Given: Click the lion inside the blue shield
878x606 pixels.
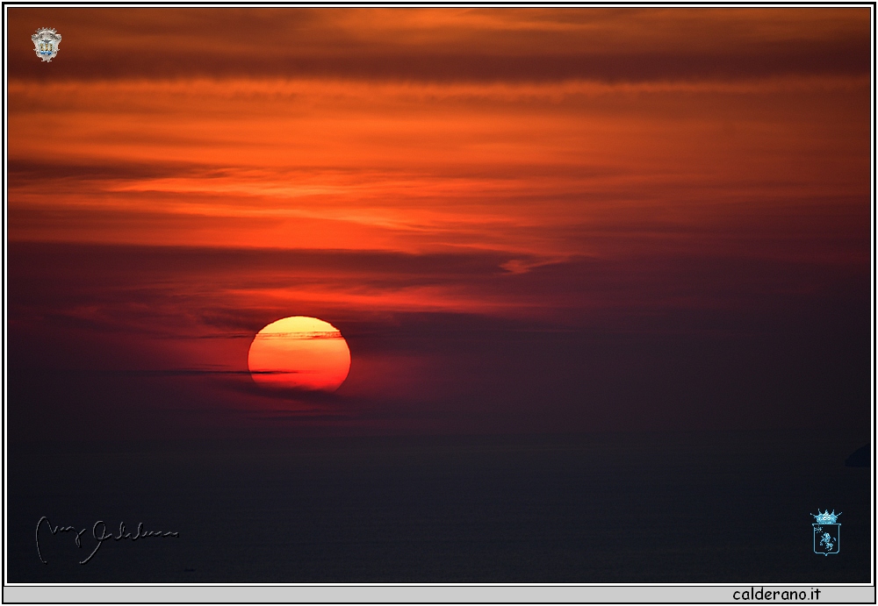Looking at the screenshot, I should pyautogui.click(x=825, y=539).
